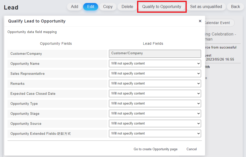The height and width of the screenshot is (157, 246).
Task: Open the Opportunity Name lead field dropdown
Action: [155, 63]
